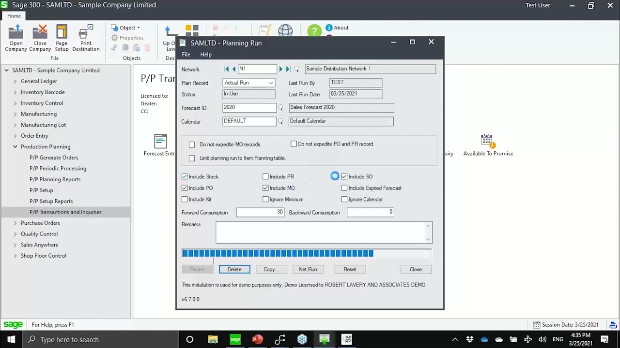
Task: Collapse the Production Planning node
Action: pos(15,146)
